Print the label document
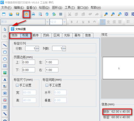 click(33, 14)
